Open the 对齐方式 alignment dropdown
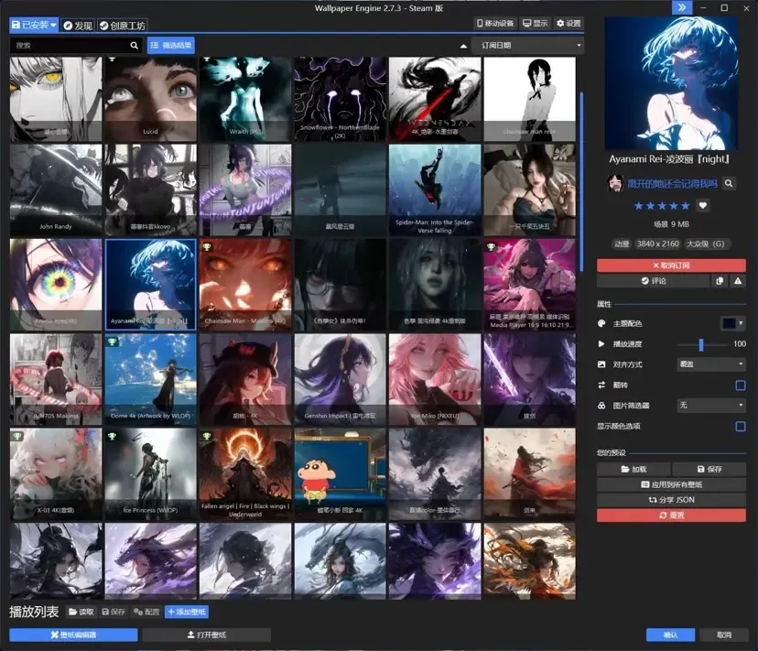This screenshot has width=758, height=651. pyautogui.click(x=711, y=364)
